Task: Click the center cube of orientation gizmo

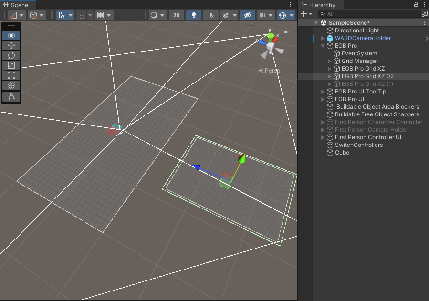Action: click(270, 47)
